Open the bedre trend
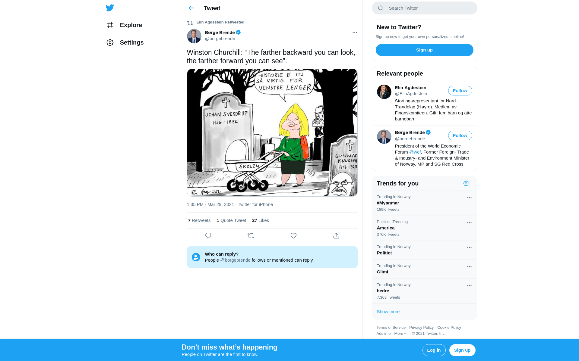 pyautogui.click(x=425, y=291)
